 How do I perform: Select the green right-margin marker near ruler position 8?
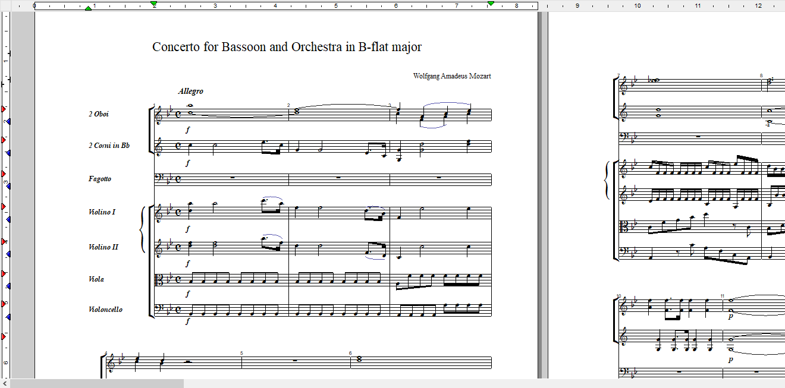point(491,4)
